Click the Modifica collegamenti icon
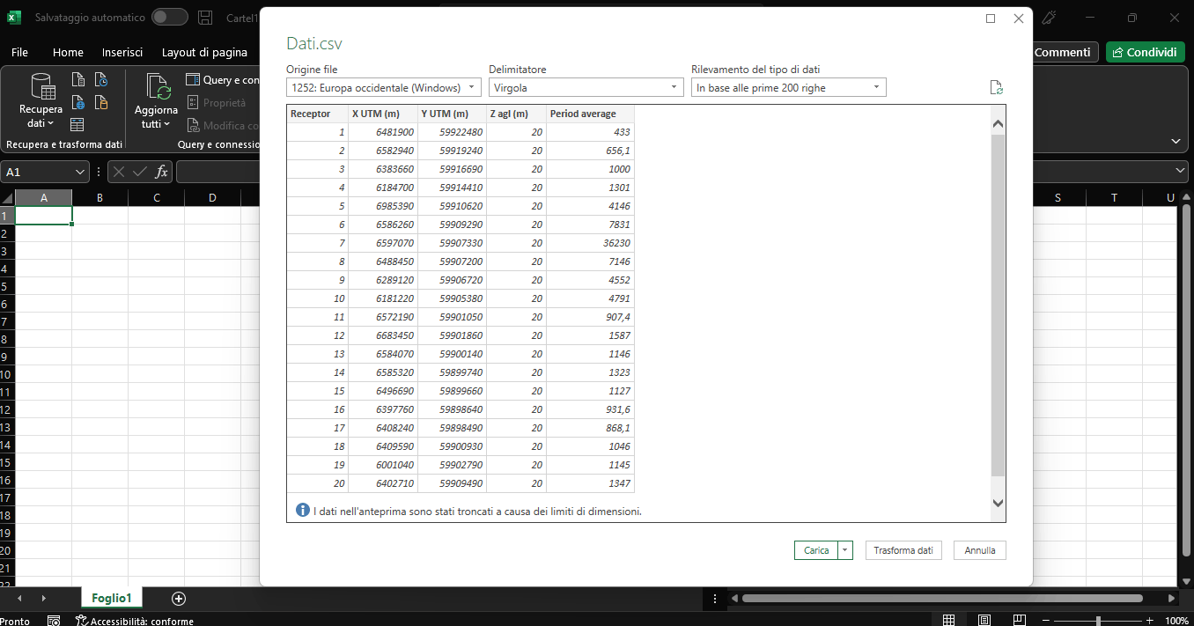The image size is (1194, 626). point(193,125)
